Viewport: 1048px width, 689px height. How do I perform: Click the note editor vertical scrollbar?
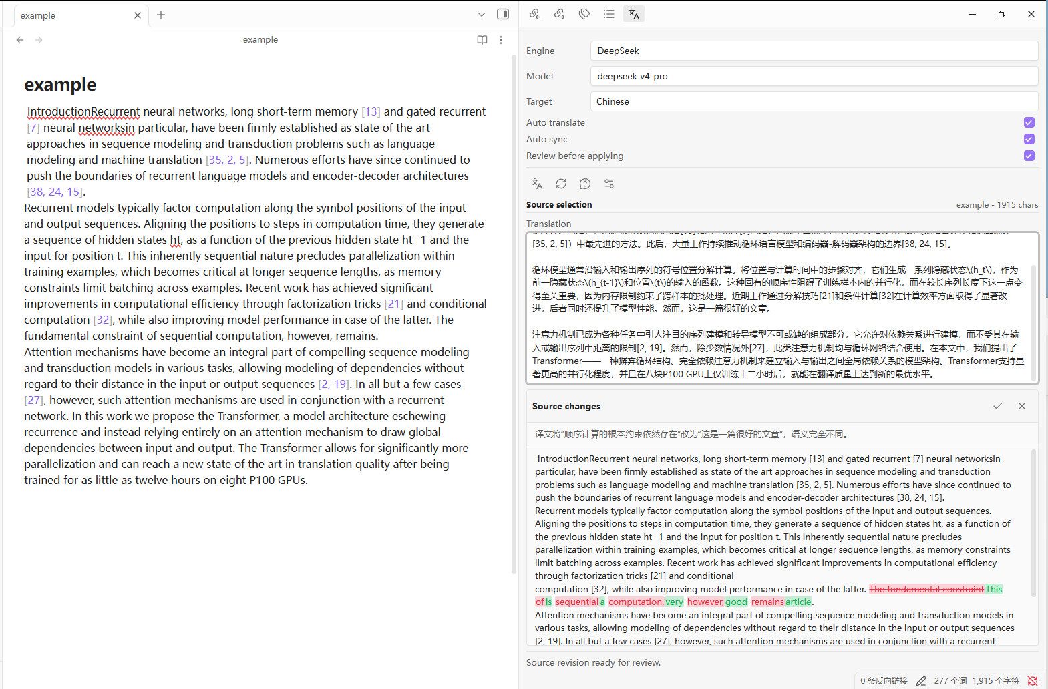[x=514, y=314]
